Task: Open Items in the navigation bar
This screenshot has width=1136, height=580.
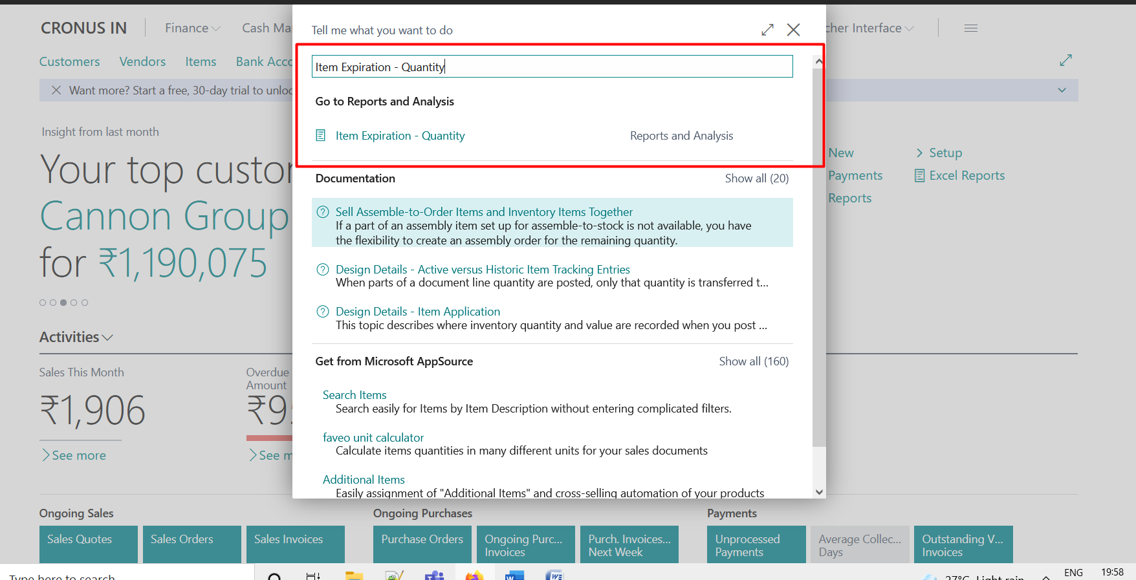Action: [x=201, y=62]
